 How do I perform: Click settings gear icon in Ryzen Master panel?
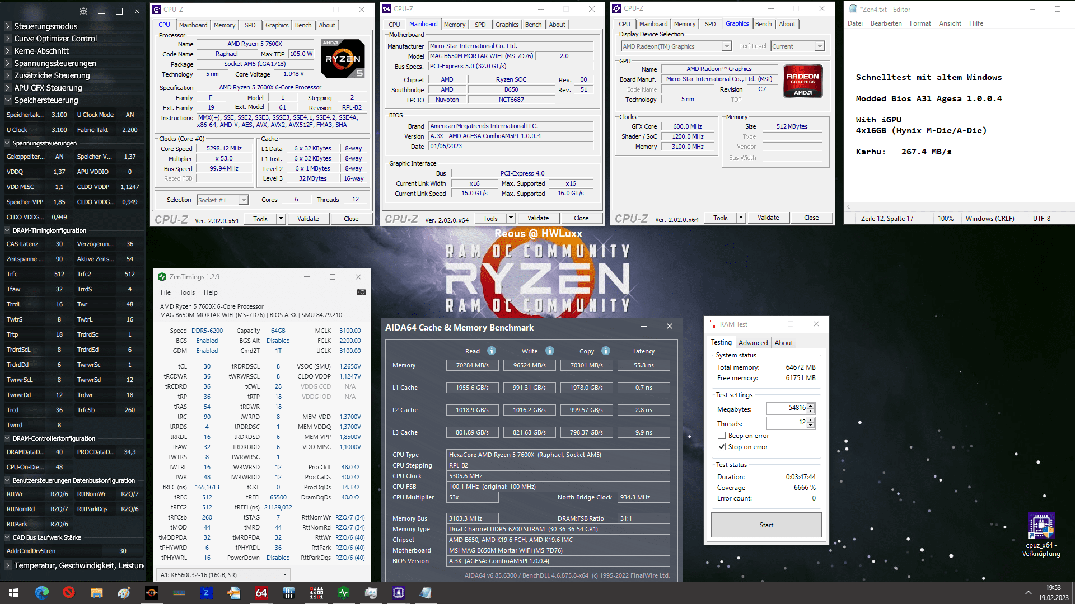[x=83, y=11]
